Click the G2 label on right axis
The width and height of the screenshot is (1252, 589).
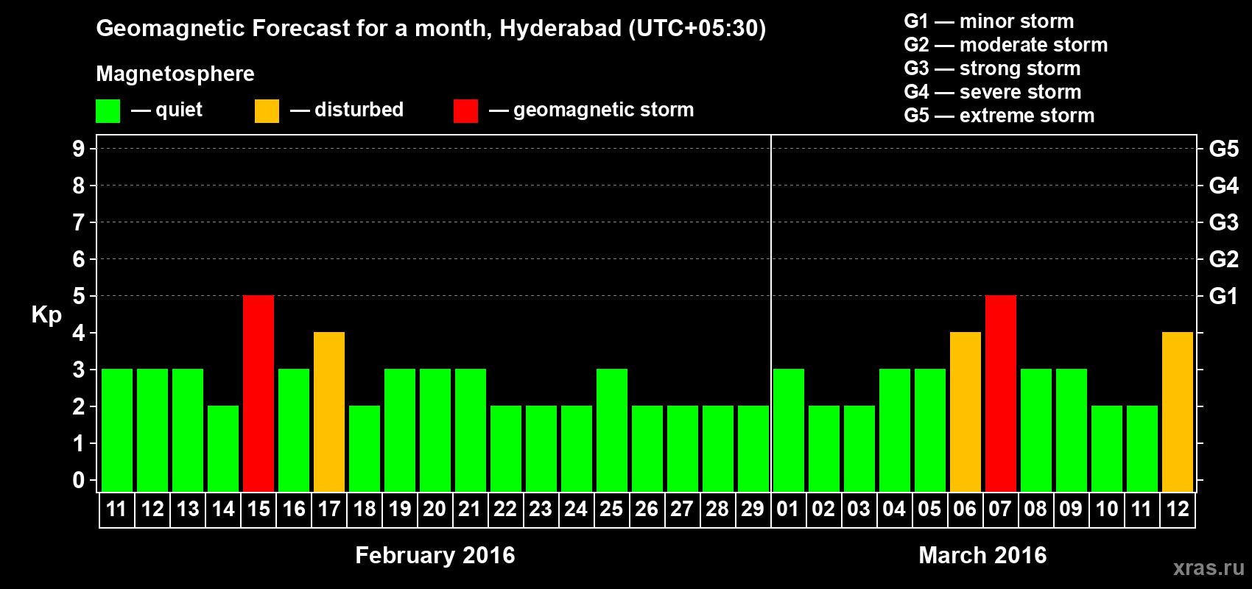(x=1224, y=259)
